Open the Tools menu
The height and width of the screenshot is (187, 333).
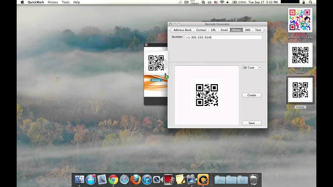pos(66,2)
